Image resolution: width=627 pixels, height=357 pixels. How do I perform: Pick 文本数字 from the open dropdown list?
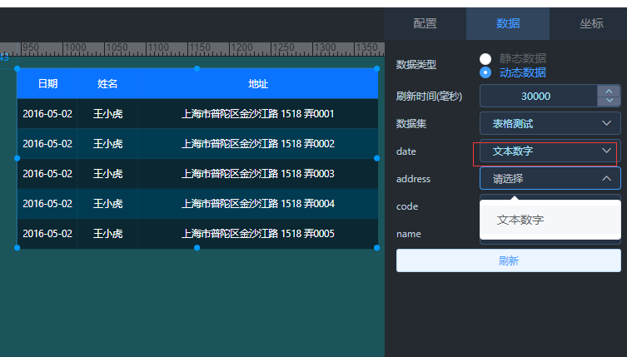[520, 221]
